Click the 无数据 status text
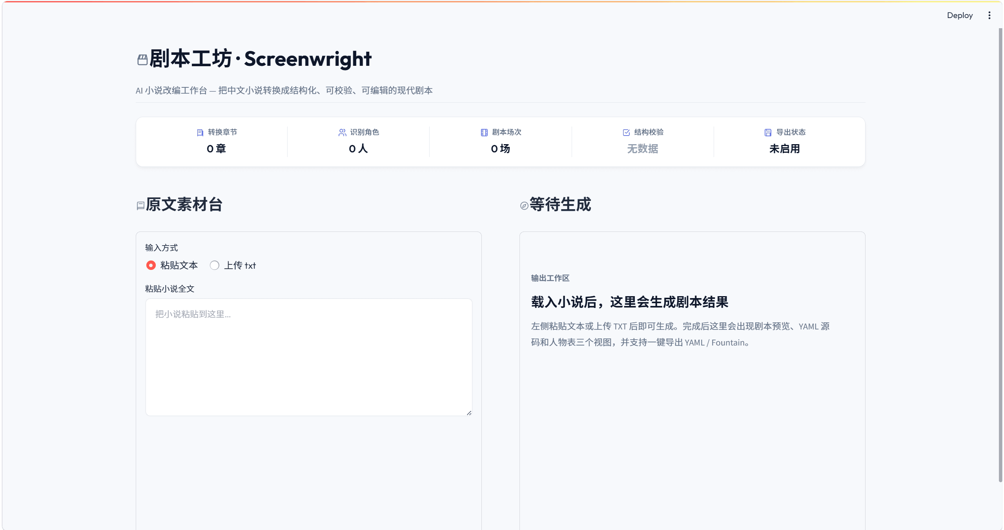1004x530 pixels. [642, 148]
